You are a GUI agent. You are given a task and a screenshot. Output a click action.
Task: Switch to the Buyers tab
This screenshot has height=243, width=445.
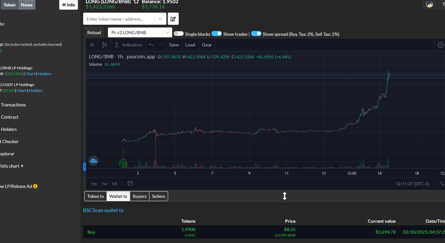click(x=139, y=196)
